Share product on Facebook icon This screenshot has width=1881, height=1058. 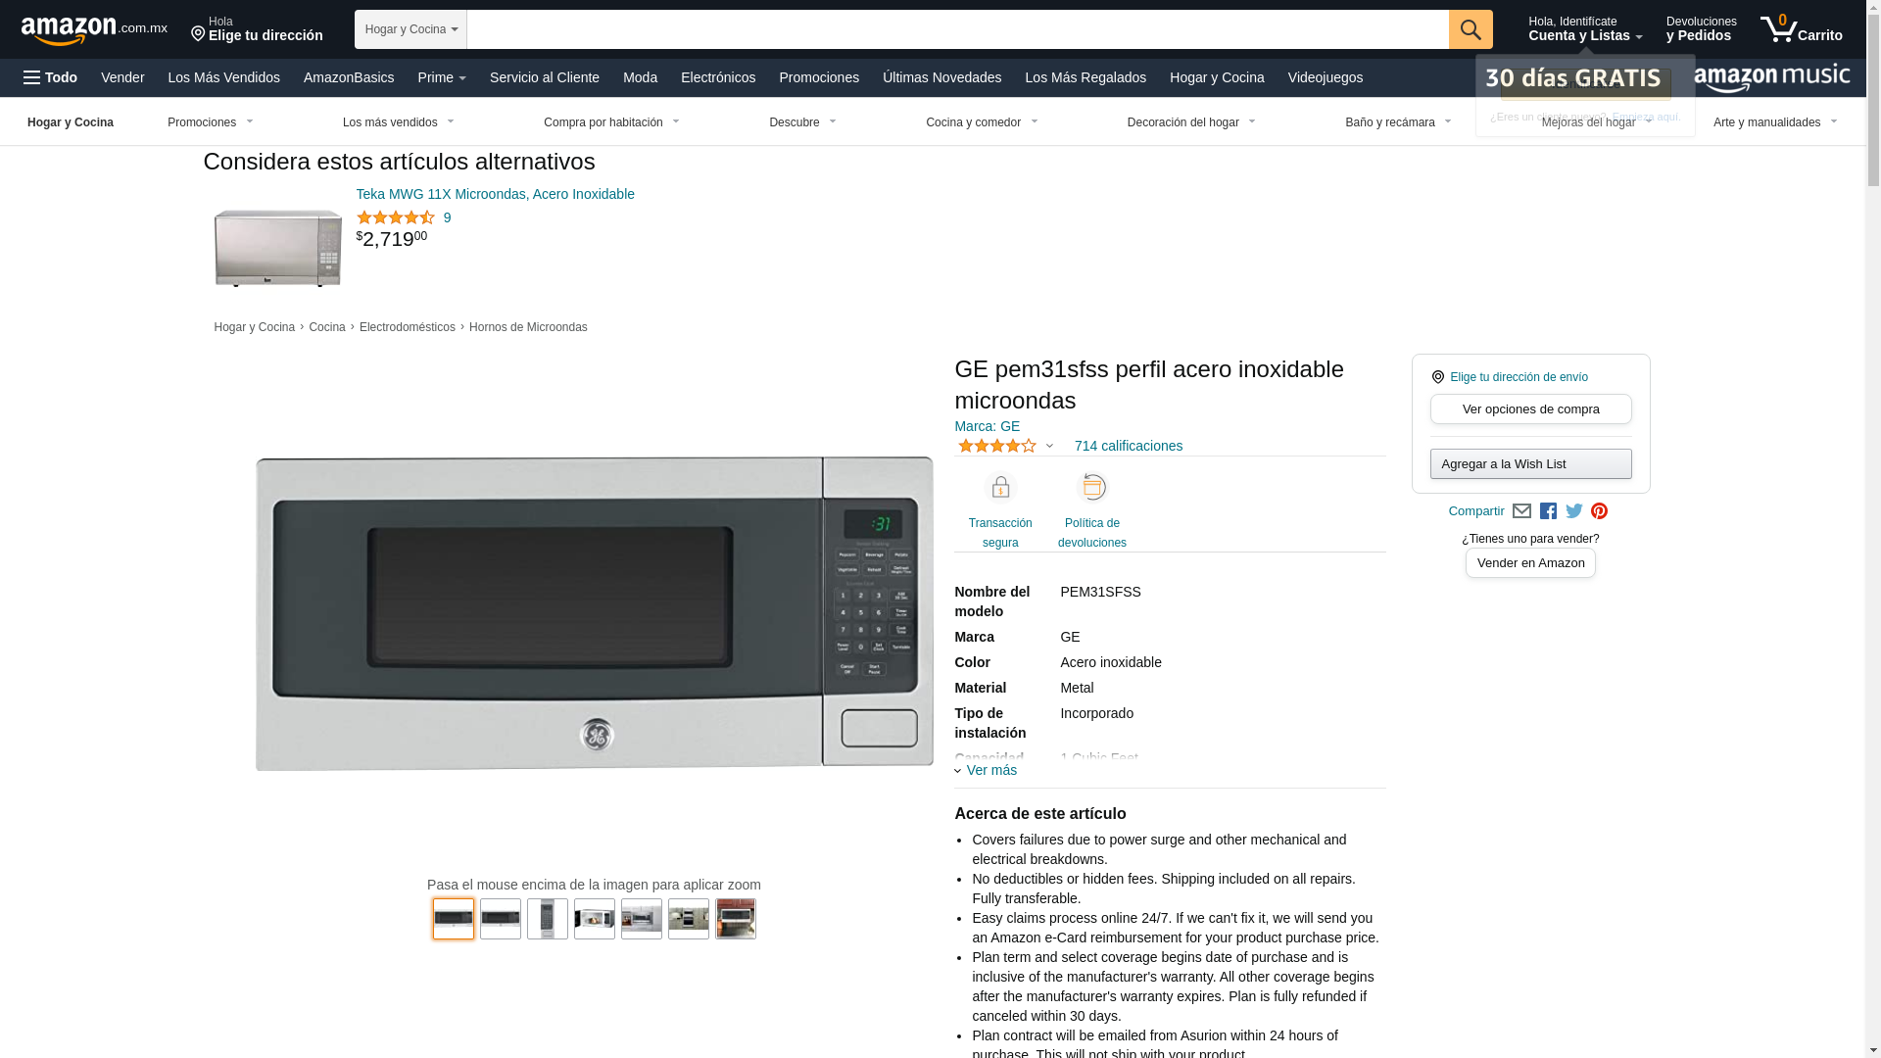tap(1548, 511)
